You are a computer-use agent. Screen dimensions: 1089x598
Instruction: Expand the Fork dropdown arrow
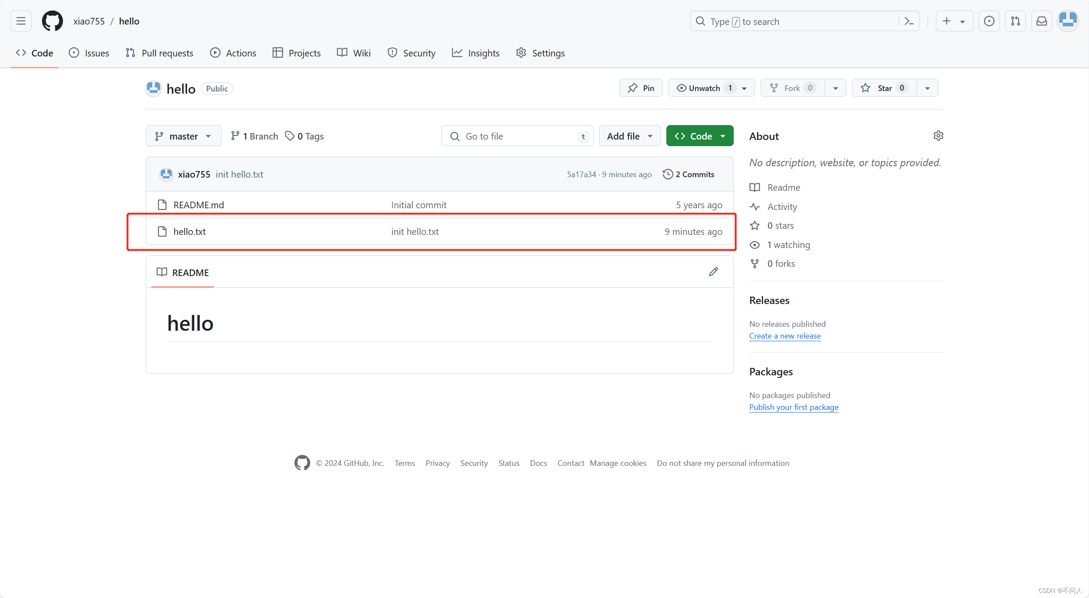click(x=836, y=88)
